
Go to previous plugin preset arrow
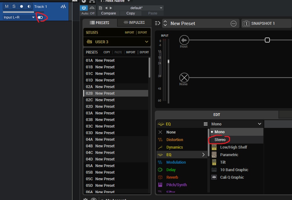click(106, 8)
